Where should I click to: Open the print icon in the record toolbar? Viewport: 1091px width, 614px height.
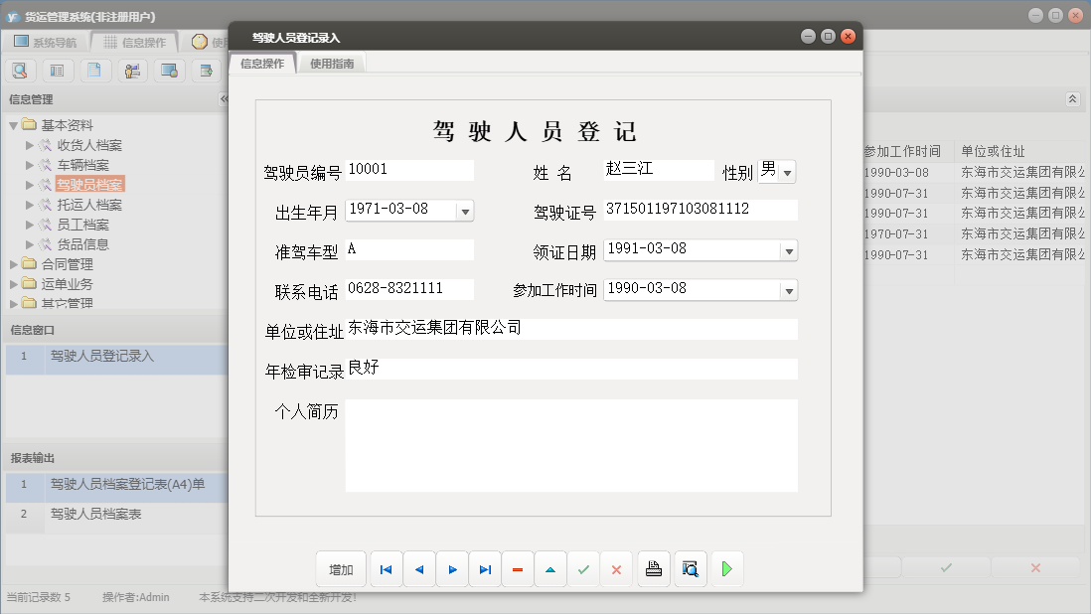[653, 568]
